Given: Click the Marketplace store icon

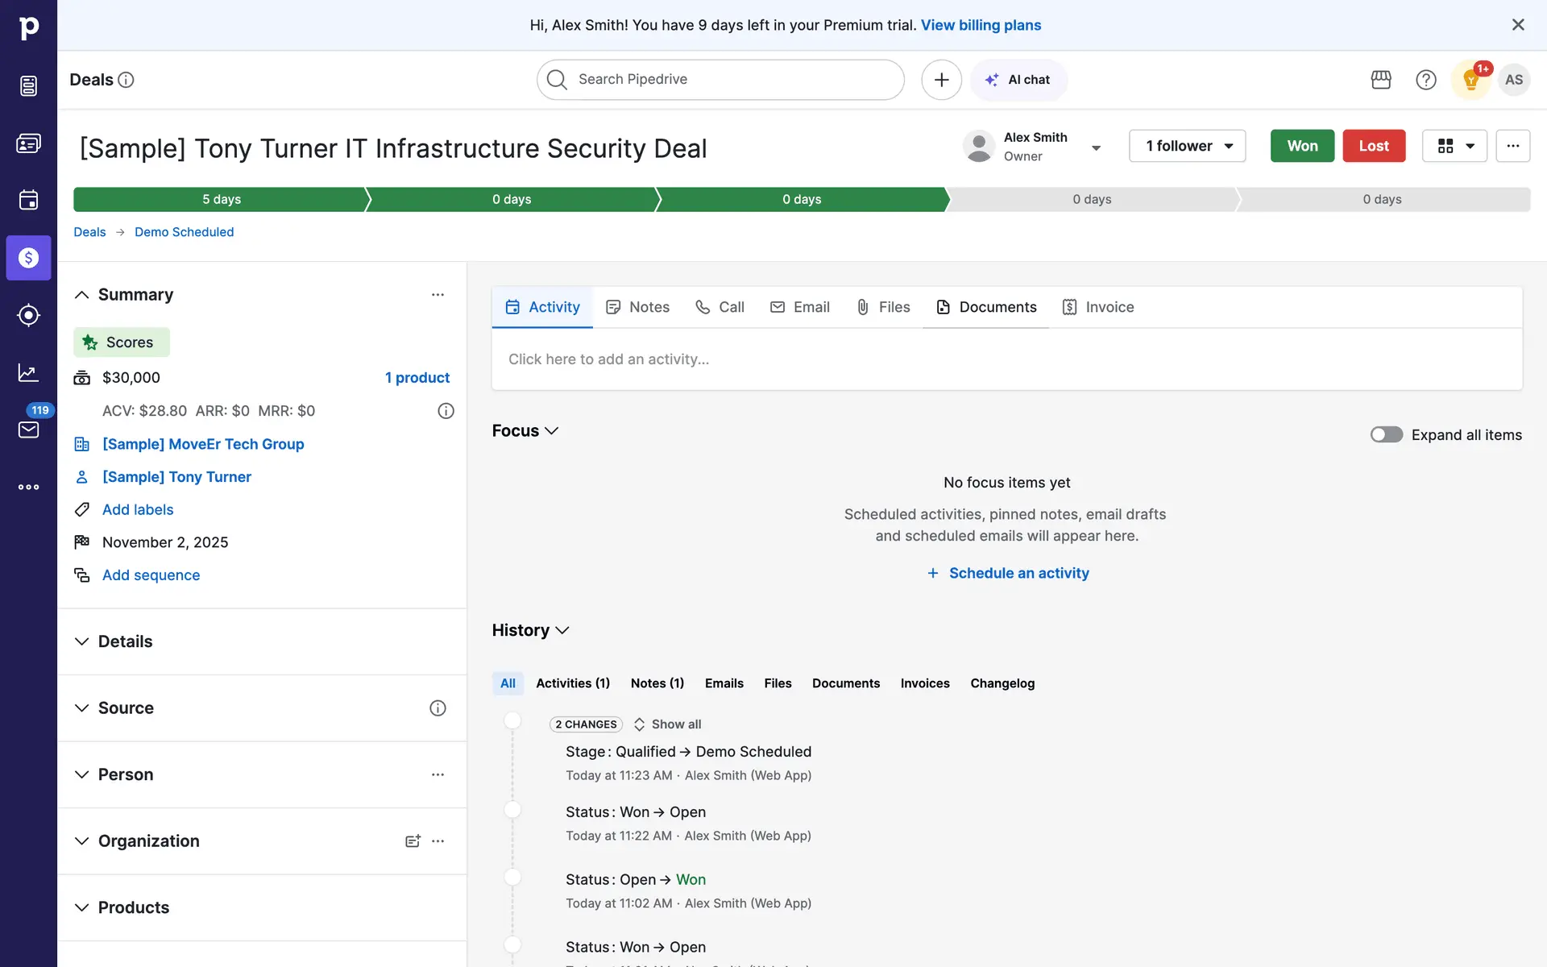Looking at the screenshot, I should (x=1381, y=80).
